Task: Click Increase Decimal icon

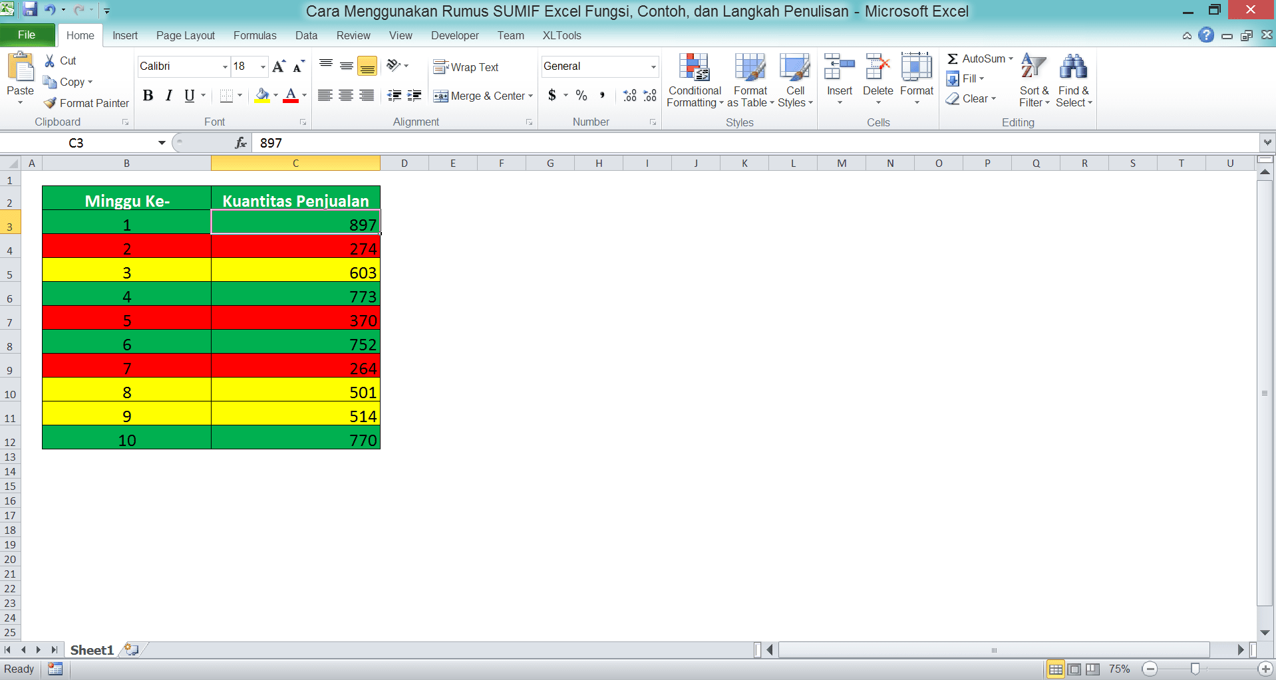Action: [629, 95]
